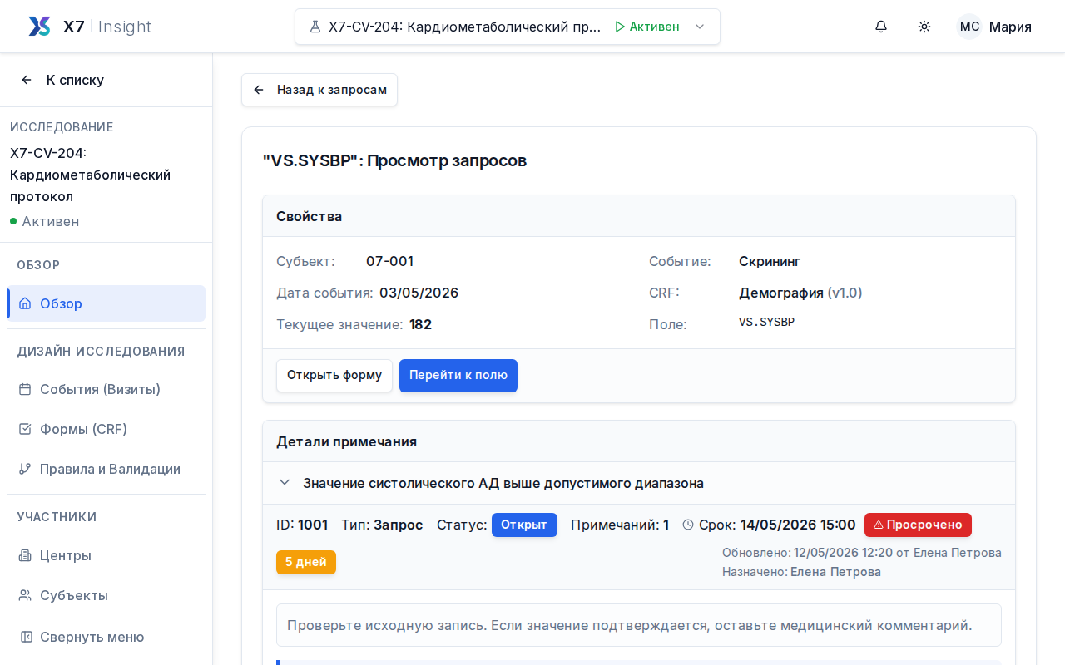Click CRF value Демография (v1.0)
The height and width of the screenshot is (665, 1065).
[800, 293]
